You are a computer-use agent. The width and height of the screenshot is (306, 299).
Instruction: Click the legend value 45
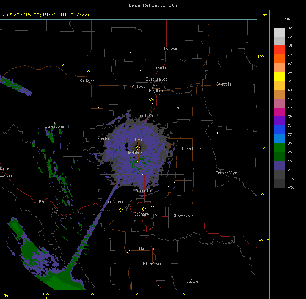pyautogui.click(x=290, y=99)
